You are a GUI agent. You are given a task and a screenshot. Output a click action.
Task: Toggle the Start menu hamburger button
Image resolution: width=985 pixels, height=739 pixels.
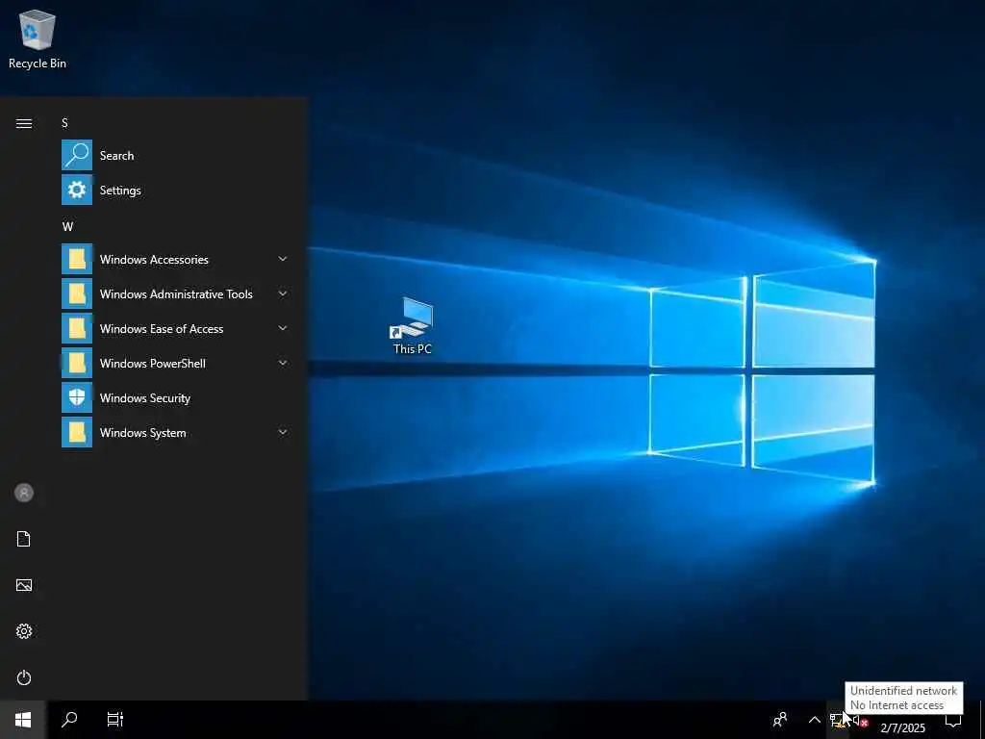pos(24,123)
